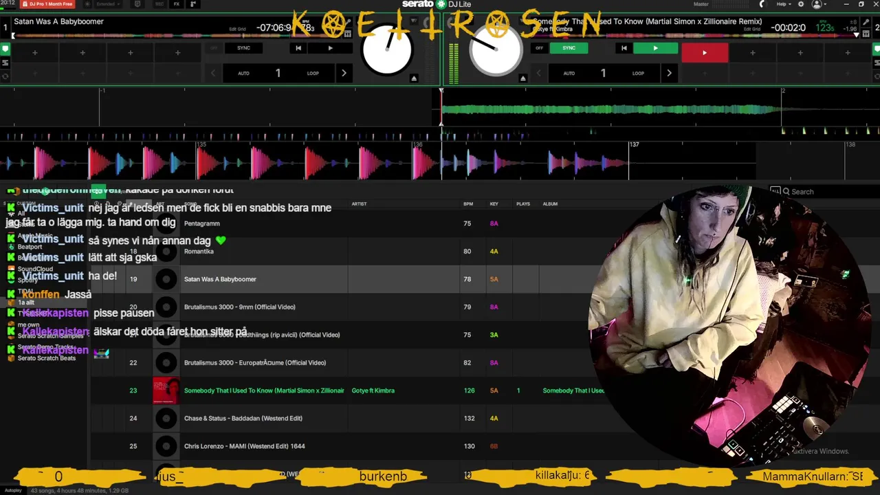Toggle AUTO loop on deck 1
Viewport: 880px width, 495px height.
(243, 73)
